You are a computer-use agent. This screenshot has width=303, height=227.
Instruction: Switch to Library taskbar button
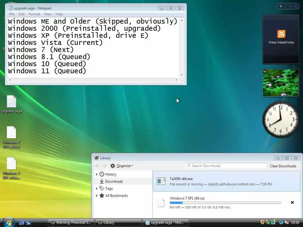[x=118, y=223]
